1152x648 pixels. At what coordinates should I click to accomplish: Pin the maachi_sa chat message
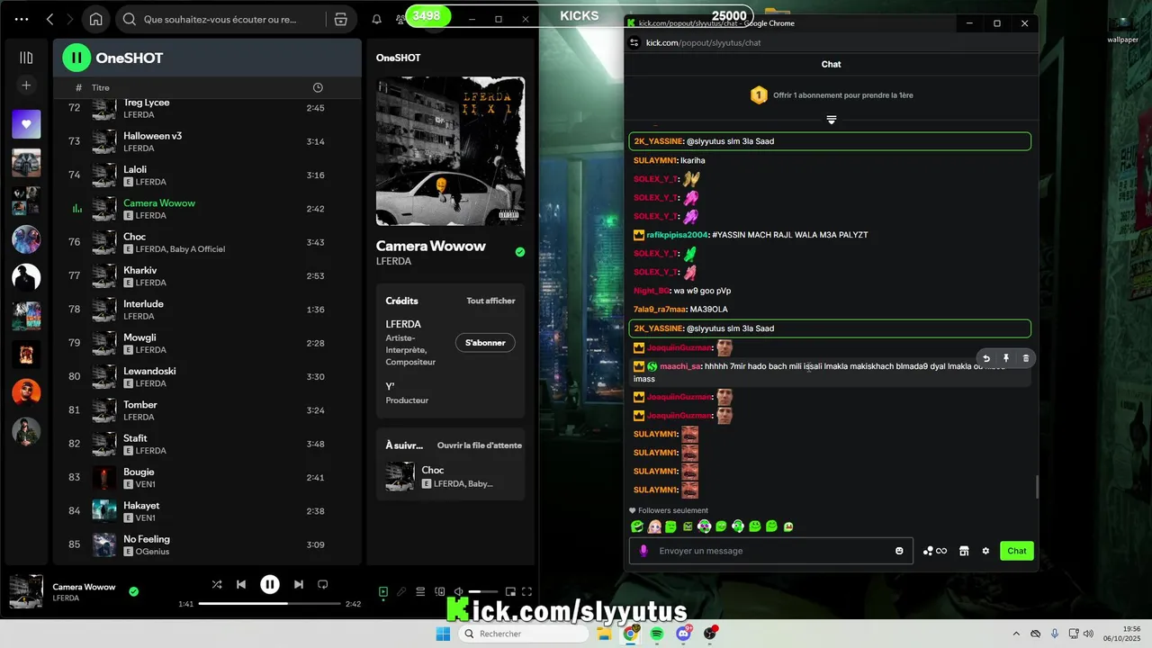click(x=1006, y=358)
